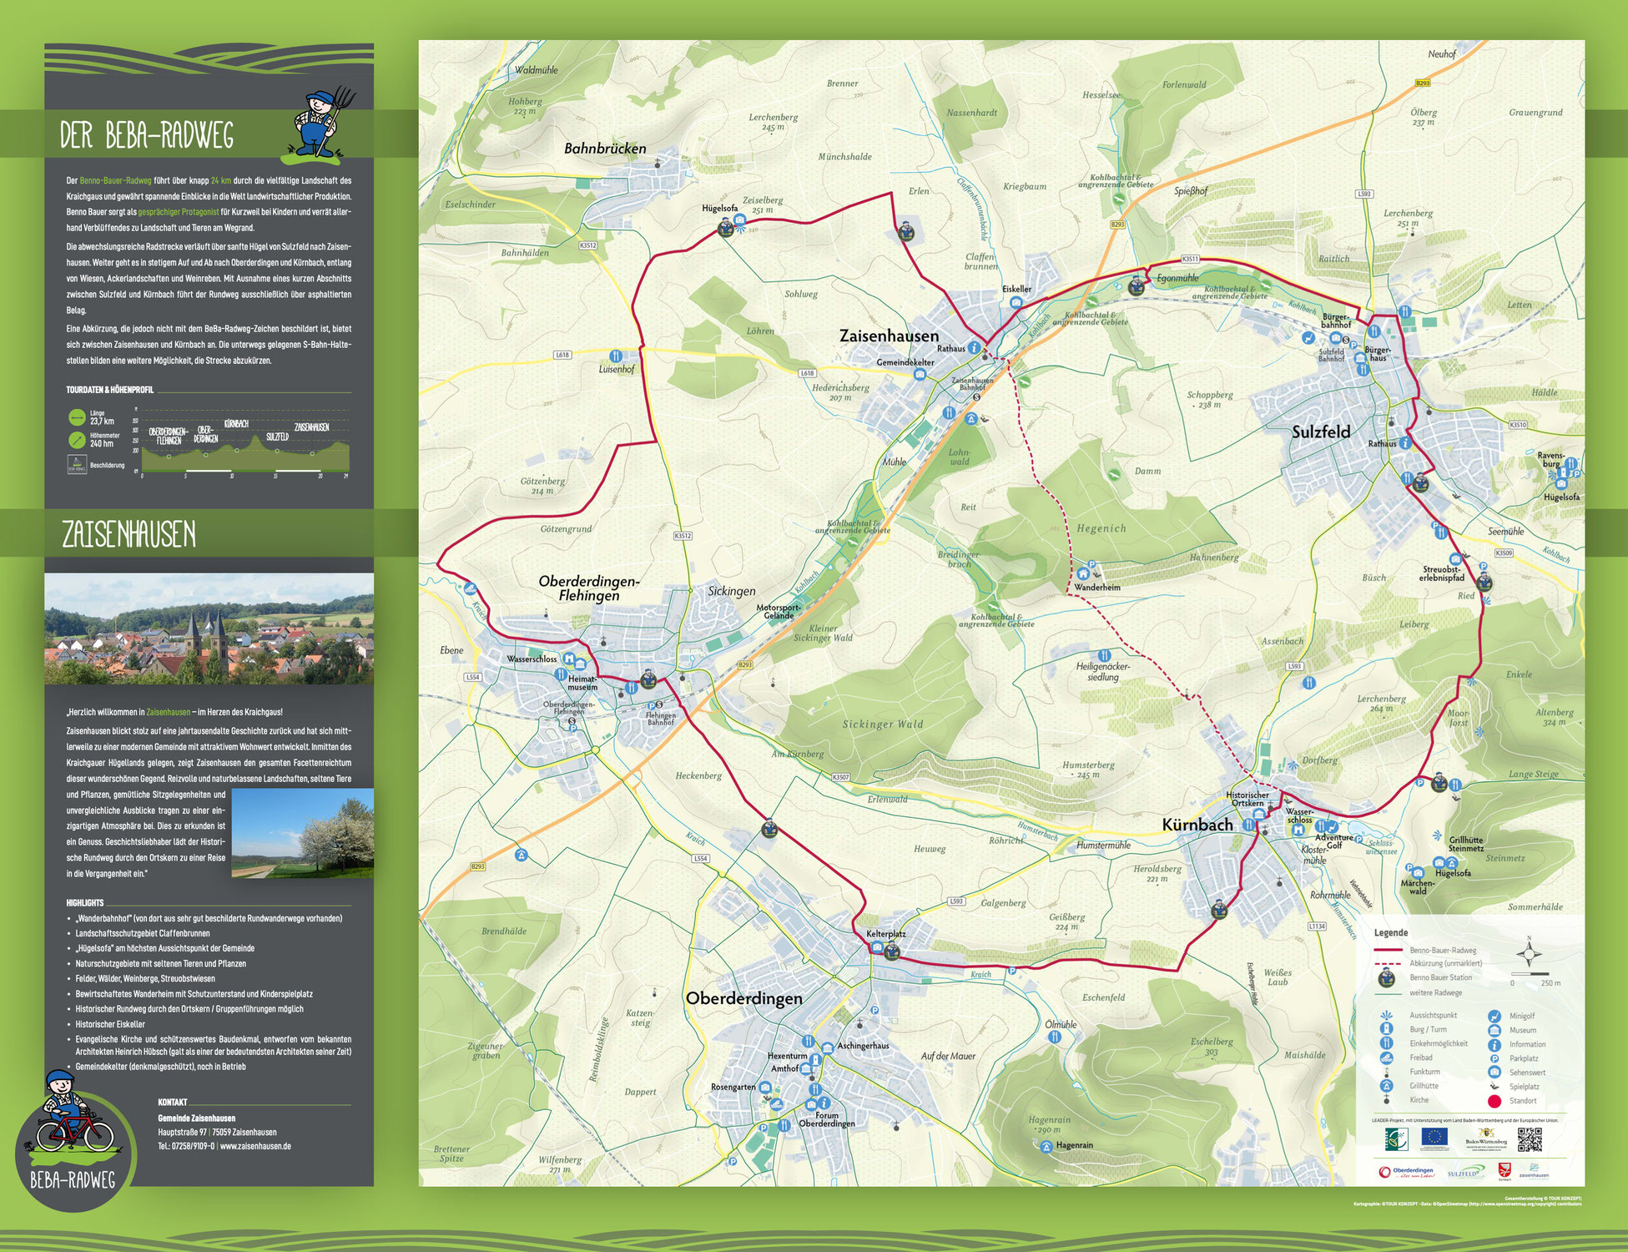Click the museum icon at Historischer Ortskern
The width and height of the screenshot is (1628, 1252).
point(1259,814)
